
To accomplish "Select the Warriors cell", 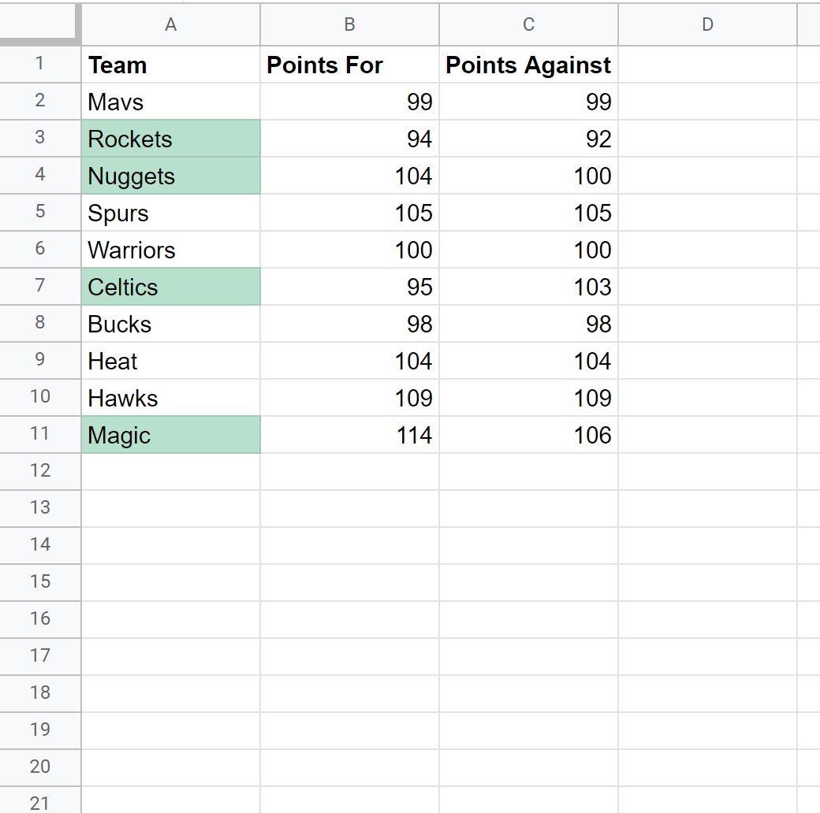I will [x=170, y=250].
